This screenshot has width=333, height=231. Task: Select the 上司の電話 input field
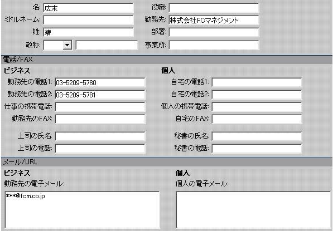[100, 149]
